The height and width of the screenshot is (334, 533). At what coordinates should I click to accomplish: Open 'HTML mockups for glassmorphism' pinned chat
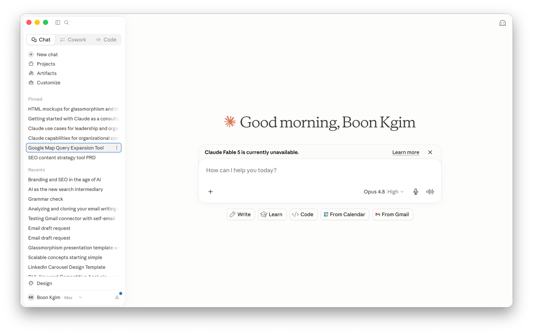click(74, 109)
